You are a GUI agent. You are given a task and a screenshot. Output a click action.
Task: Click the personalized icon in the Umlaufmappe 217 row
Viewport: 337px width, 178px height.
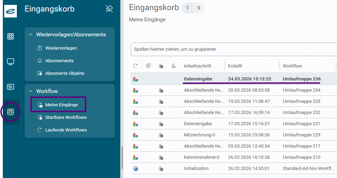click(161, 146)
